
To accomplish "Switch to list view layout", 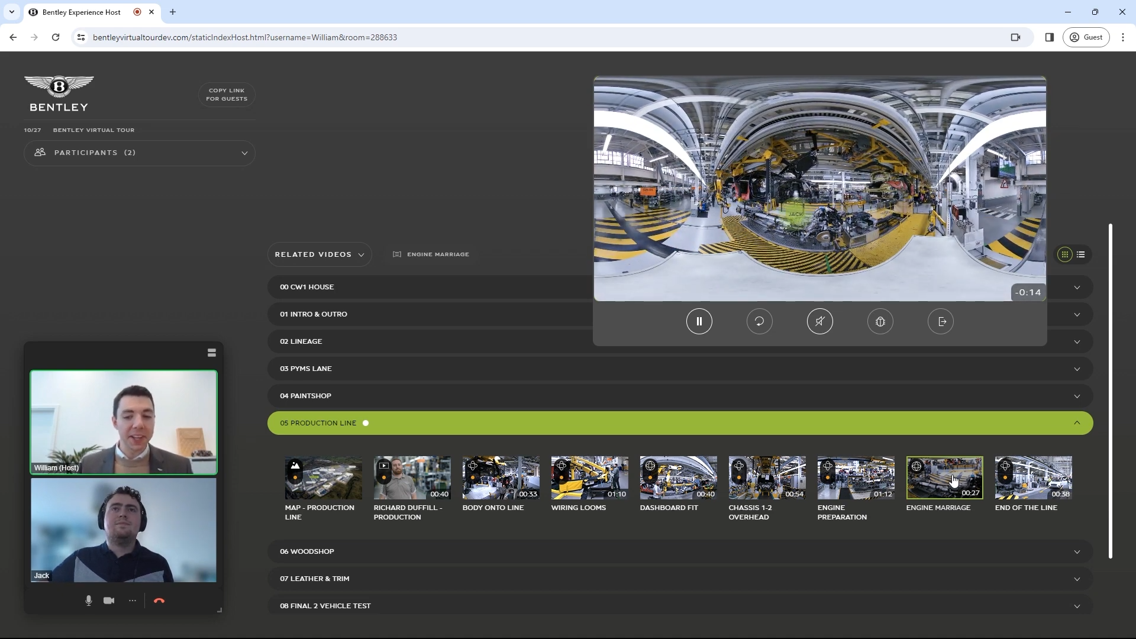I will click(x=1081, y=254).
